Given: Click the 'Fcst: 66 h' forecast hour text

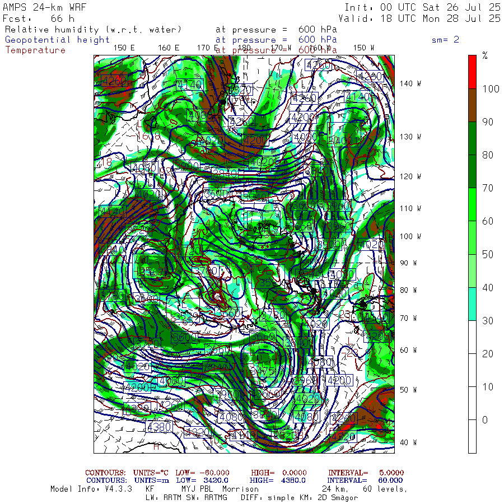Looking at the screenshot, I should click(x=39, y=18).
